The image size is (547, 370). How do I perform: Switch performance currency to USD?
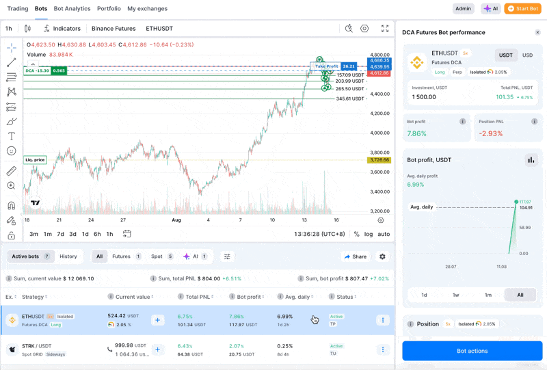click(527, 55)
